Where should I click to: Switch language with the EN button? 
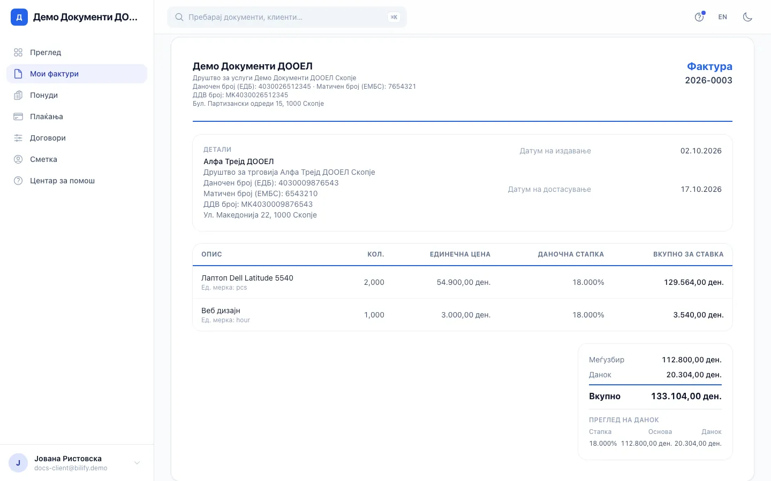coord(723,17)
